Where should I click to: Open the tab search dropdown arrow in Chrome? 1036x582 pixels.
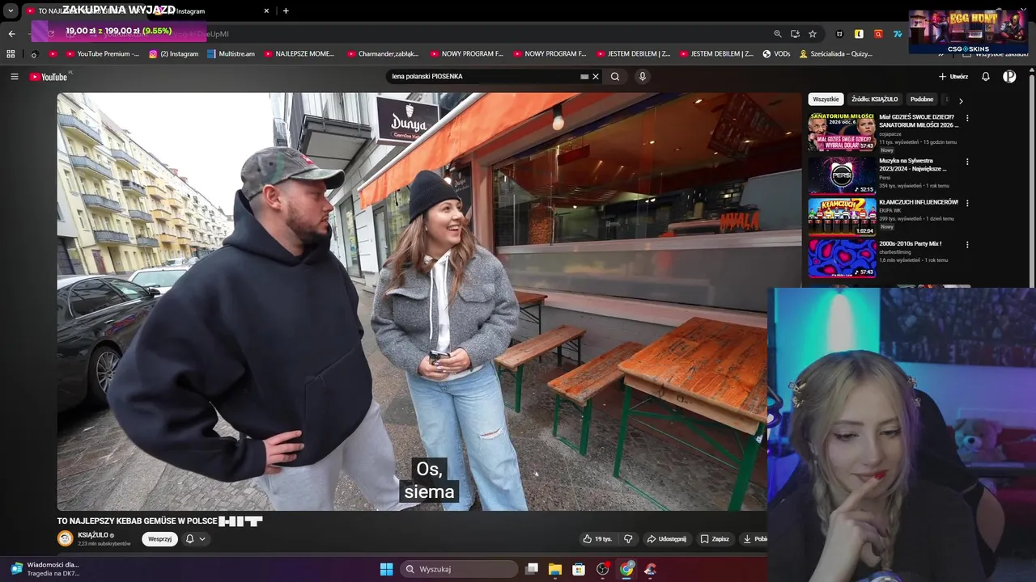[11, 11]
